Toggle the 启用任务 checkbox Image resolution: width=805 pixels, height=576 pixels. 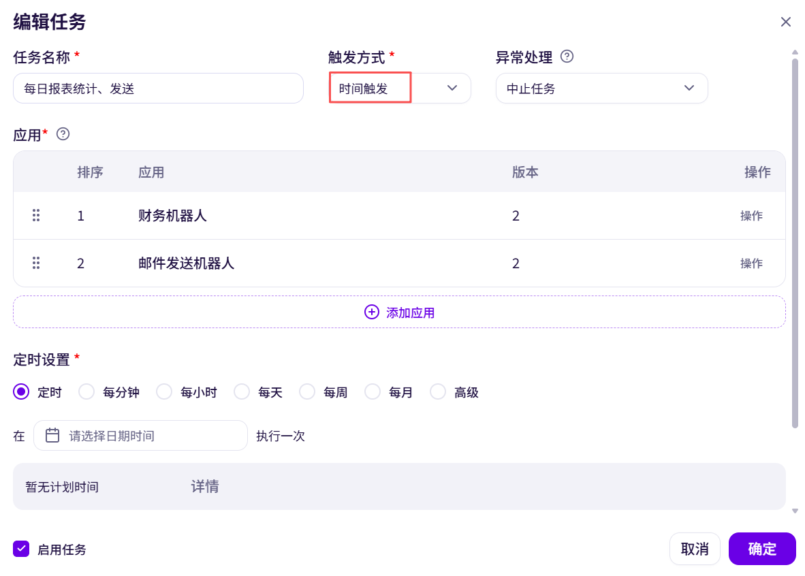(x=21, y=549)
